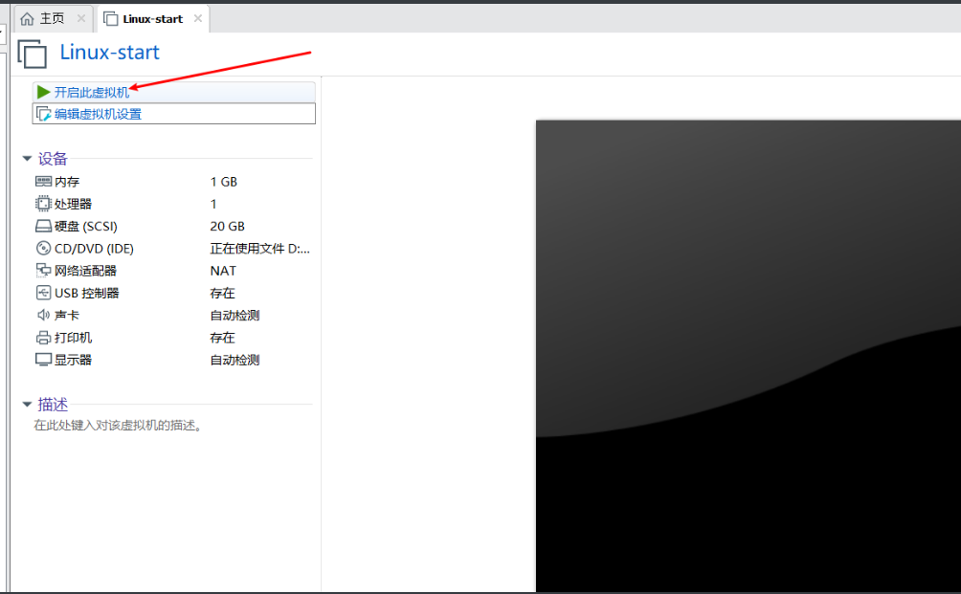Image resolution: width=961 pixels, height=594 pixels.
Task: Click the USB 控制器 device label
Action: (x=86, y=294)
